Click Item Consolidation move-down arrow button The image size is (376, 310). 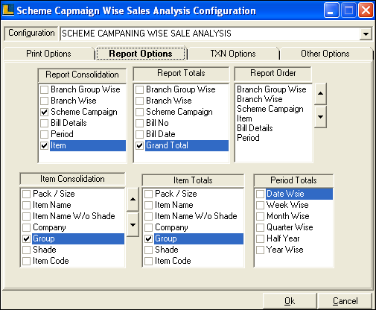point(133,225)
